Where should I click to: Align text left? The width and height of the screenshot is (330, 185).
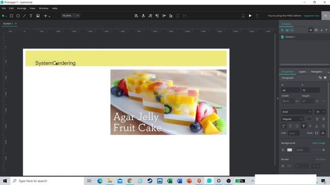[284, 126]
